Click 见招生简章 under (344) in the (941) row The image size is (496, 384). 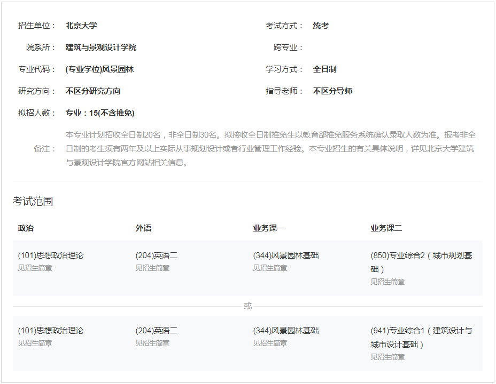(x=270, y=343)
